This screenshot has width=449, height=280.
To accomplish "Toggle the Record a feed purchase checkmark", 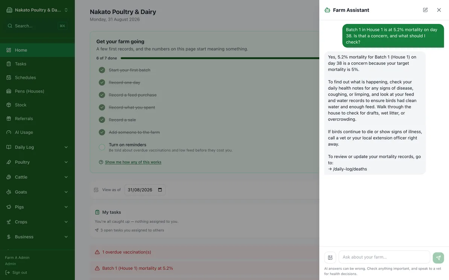I will coord(102,95).
